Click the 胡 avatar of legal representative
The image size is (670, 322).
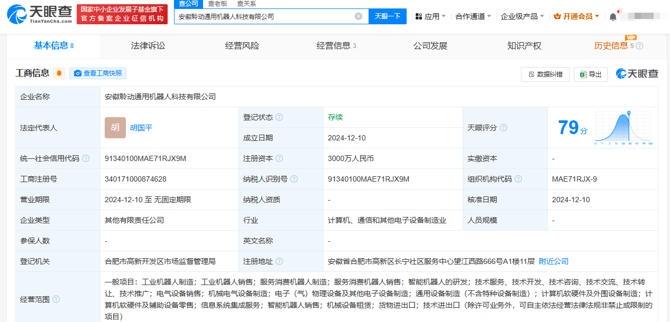click(115, 128)
